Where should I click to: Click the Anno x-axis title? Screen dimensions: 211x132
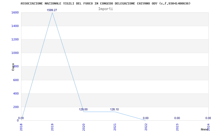coord(205,129)
